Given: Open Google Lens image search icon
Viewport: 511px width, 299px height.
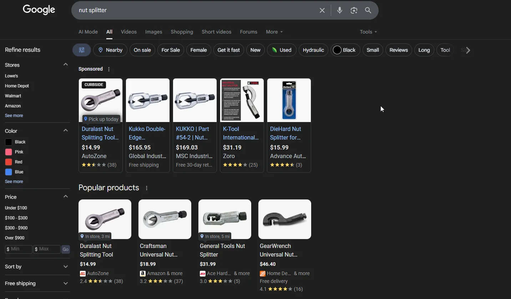Looking at the screenshot, I should pos(354,10).
